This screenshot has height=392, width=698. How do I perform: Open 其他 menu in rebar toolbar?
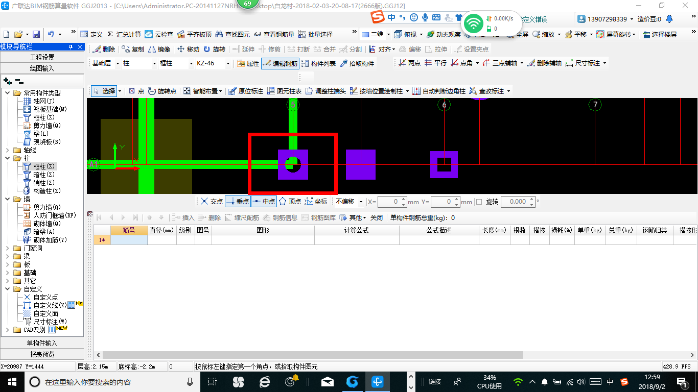coord(353,217)
